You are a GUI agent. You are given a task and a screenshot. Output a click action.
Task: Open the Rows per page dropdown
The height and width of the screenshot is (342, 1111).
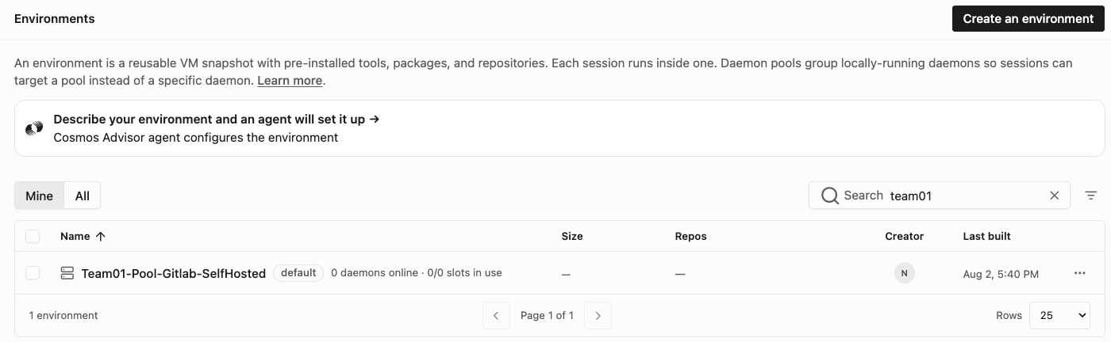[1059, 315]
